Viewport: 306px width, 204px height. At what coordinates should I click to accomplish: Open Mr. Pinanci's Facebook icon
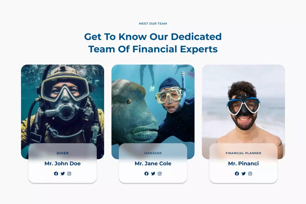click(x=237, y=174)
